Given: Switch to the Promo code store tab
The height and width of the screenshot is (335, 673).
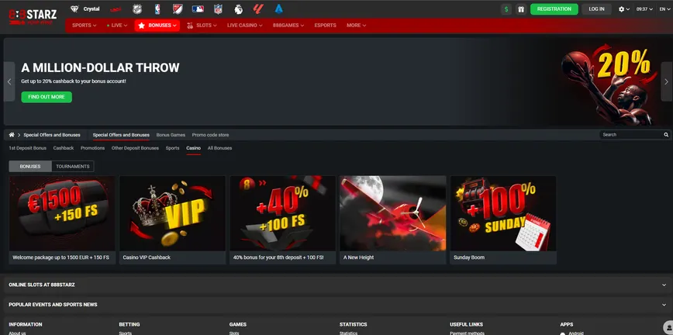Looking at the screenshot, I should (210, 135).
